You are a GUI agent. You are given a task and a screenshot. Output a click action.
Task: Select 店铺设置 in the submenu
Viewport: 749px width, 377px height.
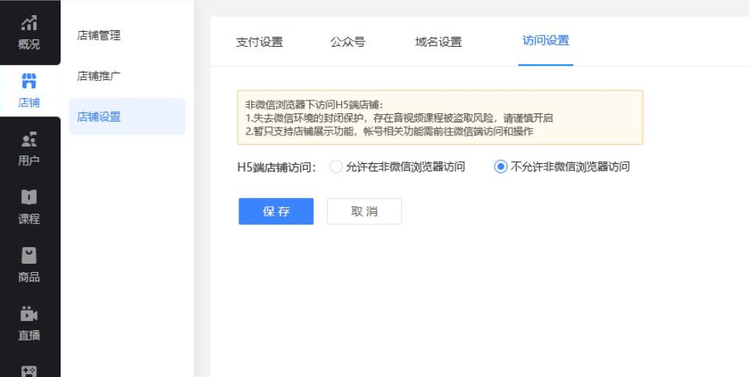tap(127, 116)
